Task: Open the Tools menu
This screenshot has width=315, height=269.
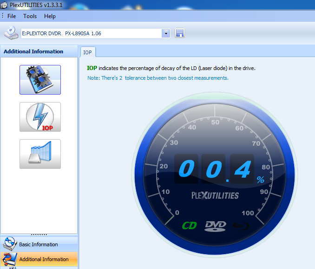Action: click(x=30, y=16)
